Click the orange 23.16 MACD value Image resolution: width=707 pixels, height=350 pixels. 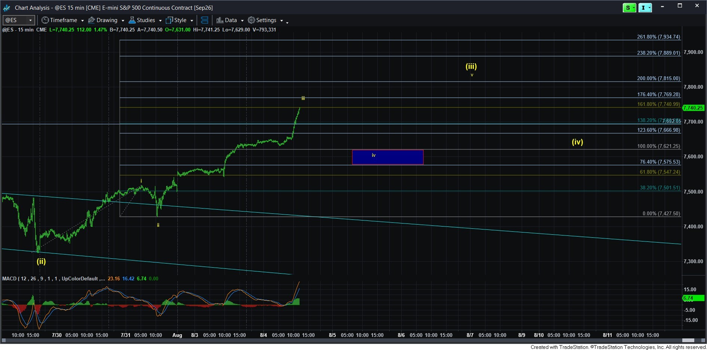click(114, 279)
